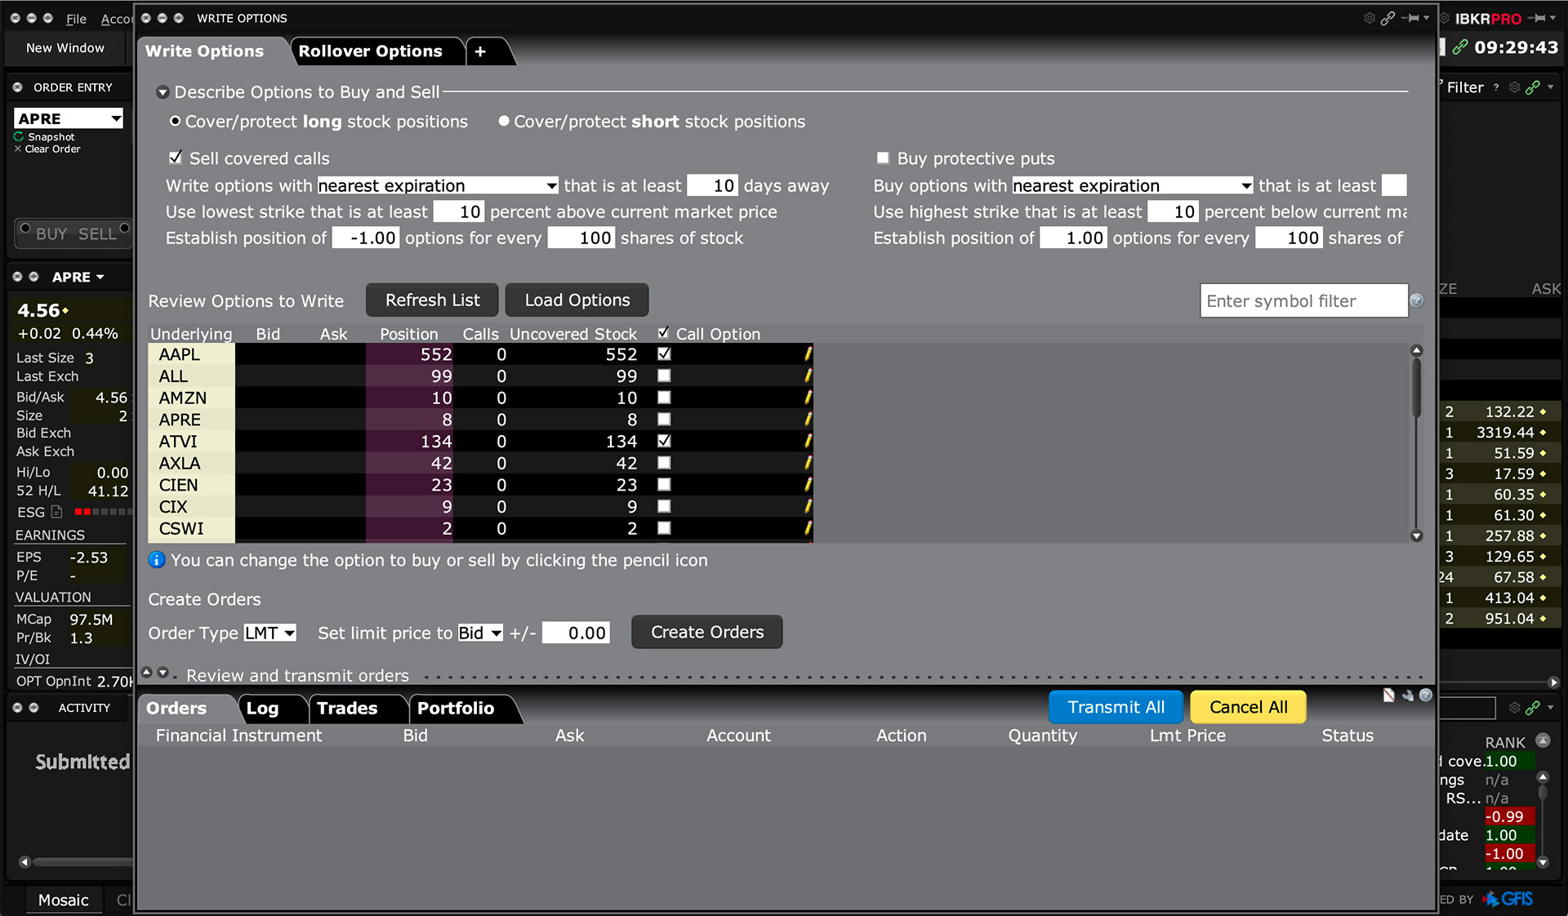Enable Buy protective puts checkbox
1568x916 pixels.
884,158
